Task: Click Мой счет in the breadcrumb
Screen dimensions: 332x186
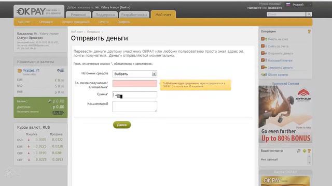Action: click(77, 32)
